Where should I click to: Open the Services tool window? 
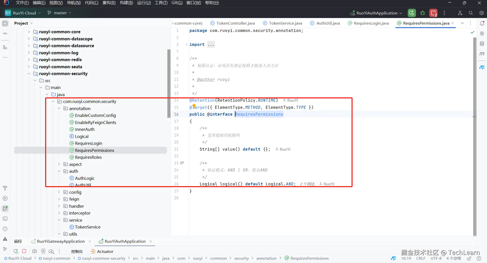pyautogui.click(x=5, y=198)
